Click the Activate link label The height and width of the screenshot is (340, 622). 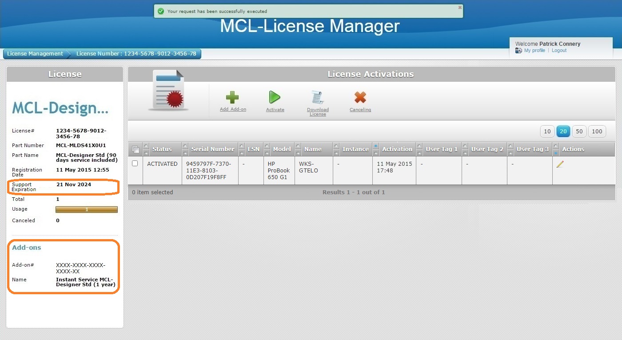[x=275, y=110]
